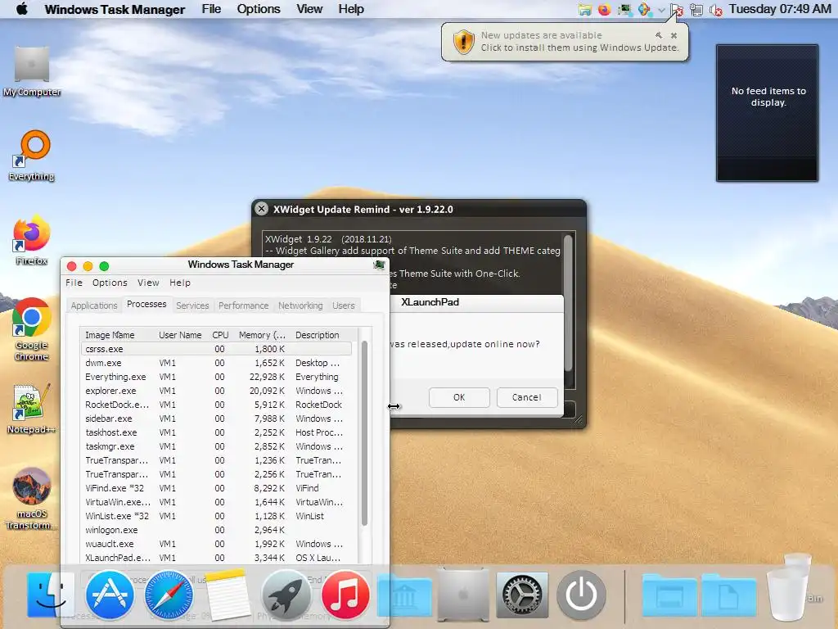Click 'New updates are available' notification text
838x629 pixels.
[x=542, y=35]
